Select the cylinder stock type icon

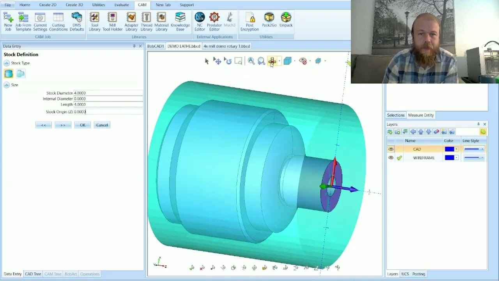(x=9, y=73)
